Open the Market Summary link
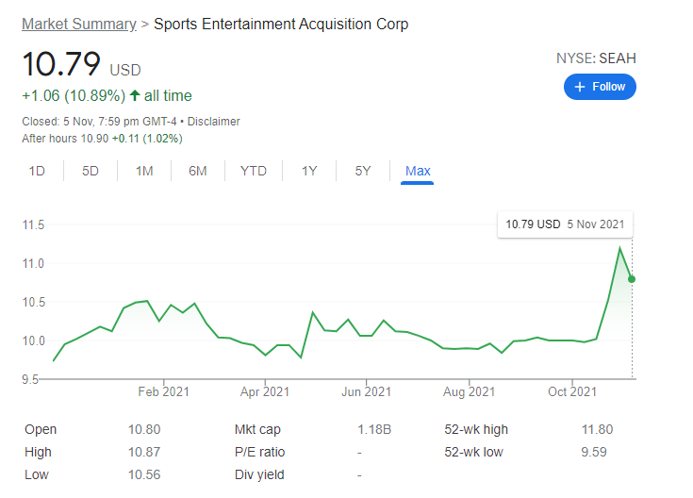The height and width of the screenshot is (498, 693). tap(78, 24)
